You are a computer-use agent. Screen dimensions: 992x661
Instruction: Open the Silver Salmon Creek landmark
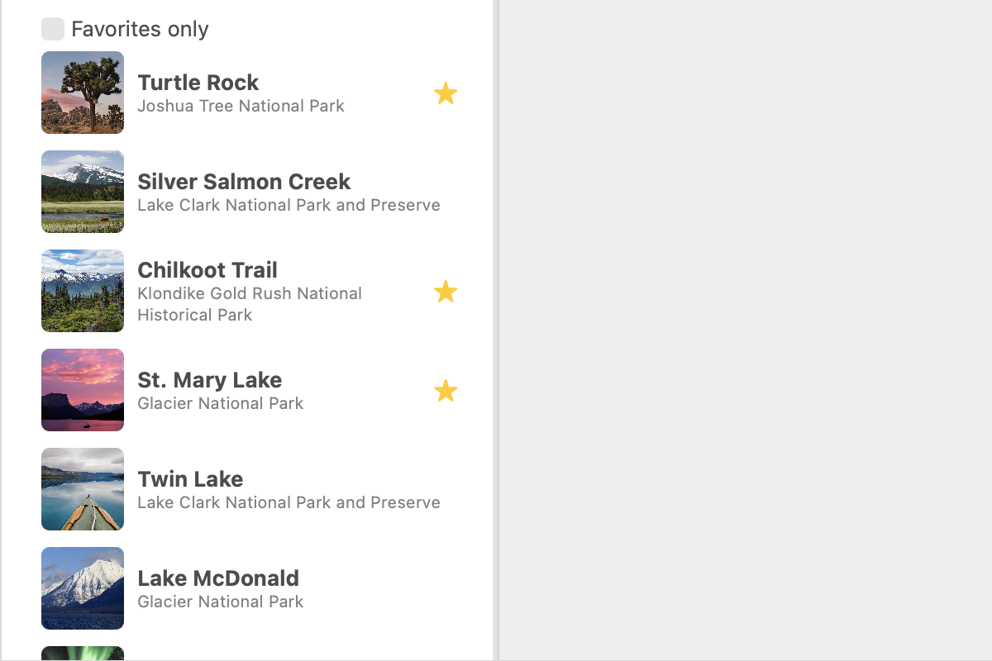pyautogui.click(x=244, y=182)
